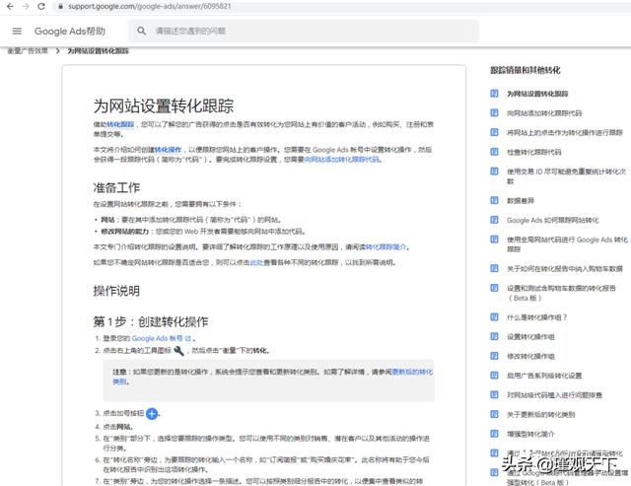Click the article icon beside 关于更新后的转化类别
631x486 pixels.
tap(494, 414)
